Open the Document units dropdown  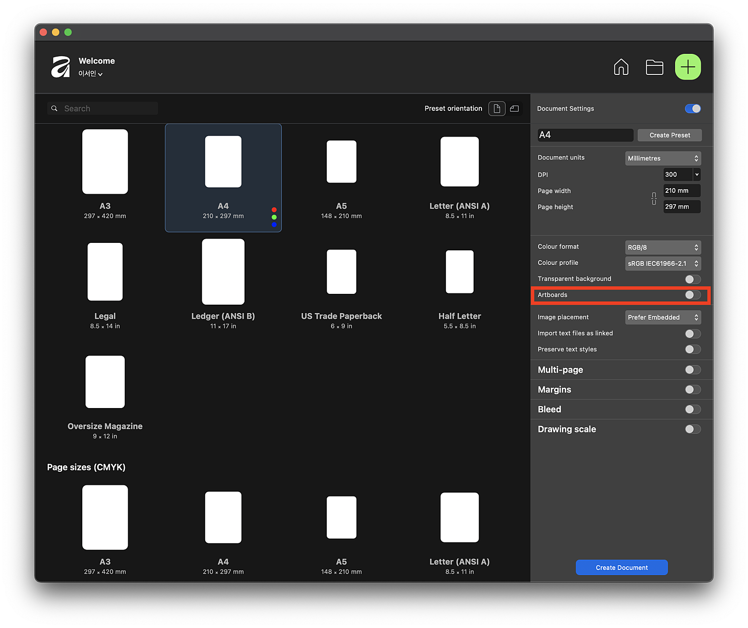662,158
